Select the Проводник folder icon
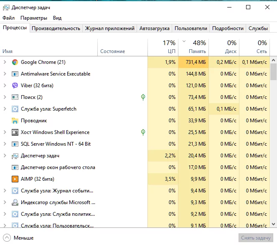Screen dimensions: 277x245 click(15, 121)
